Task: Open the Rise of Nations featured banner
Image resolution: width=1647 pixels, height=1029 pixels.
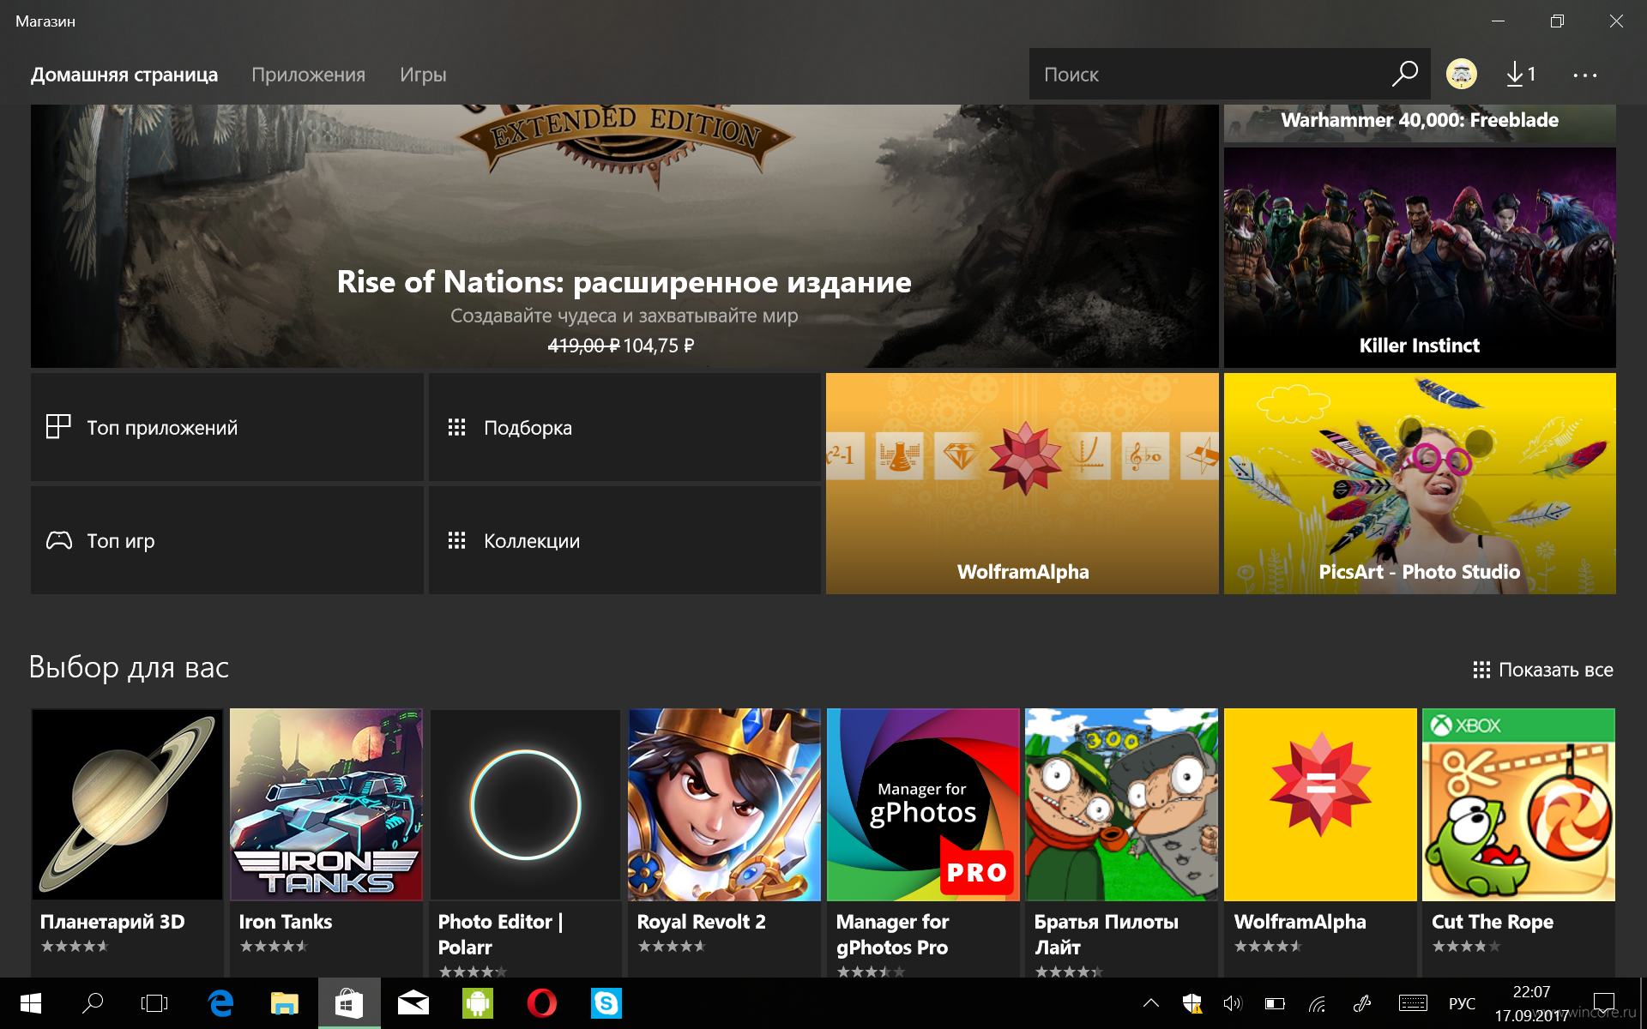Action: [624, 237]
